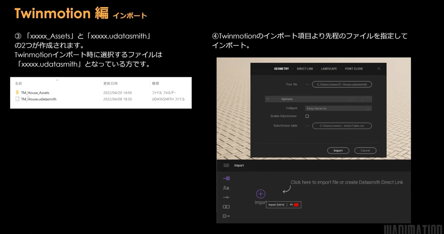Sort by the 種類 column header
The height and width of the screenshot is (234, 444).
(155, 83)
